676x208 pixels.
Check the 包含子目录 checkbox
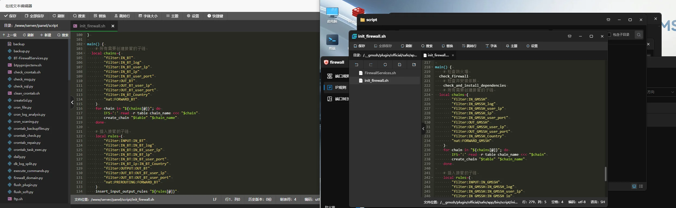coord(610,35)
